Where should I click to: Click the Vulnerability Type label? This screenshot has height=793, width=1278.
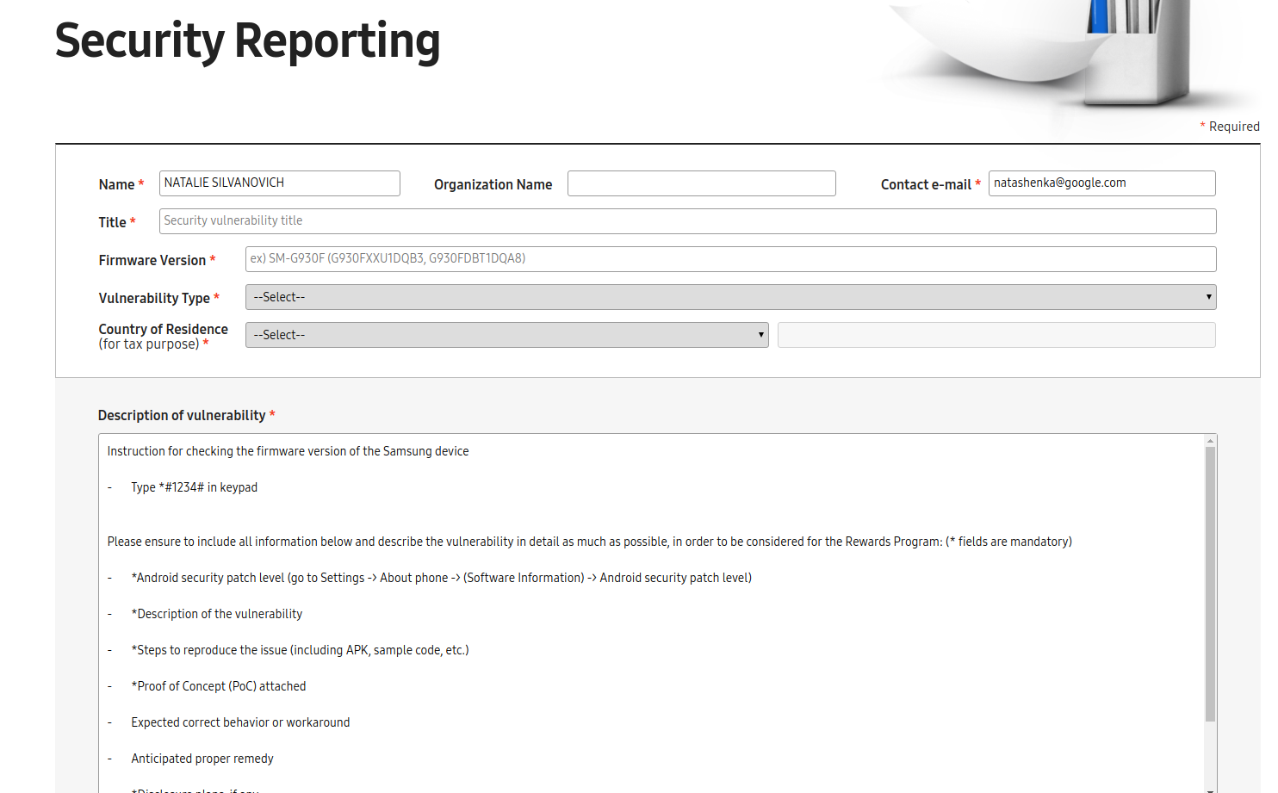[x=154, y=298]
